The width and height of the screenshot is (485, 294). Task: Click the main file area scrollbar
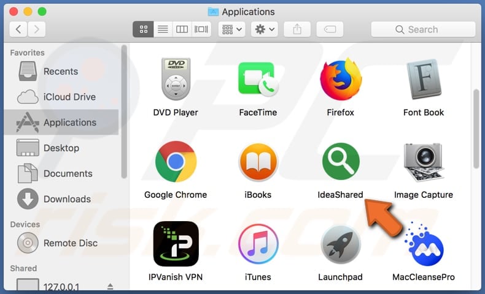[476, 129]
